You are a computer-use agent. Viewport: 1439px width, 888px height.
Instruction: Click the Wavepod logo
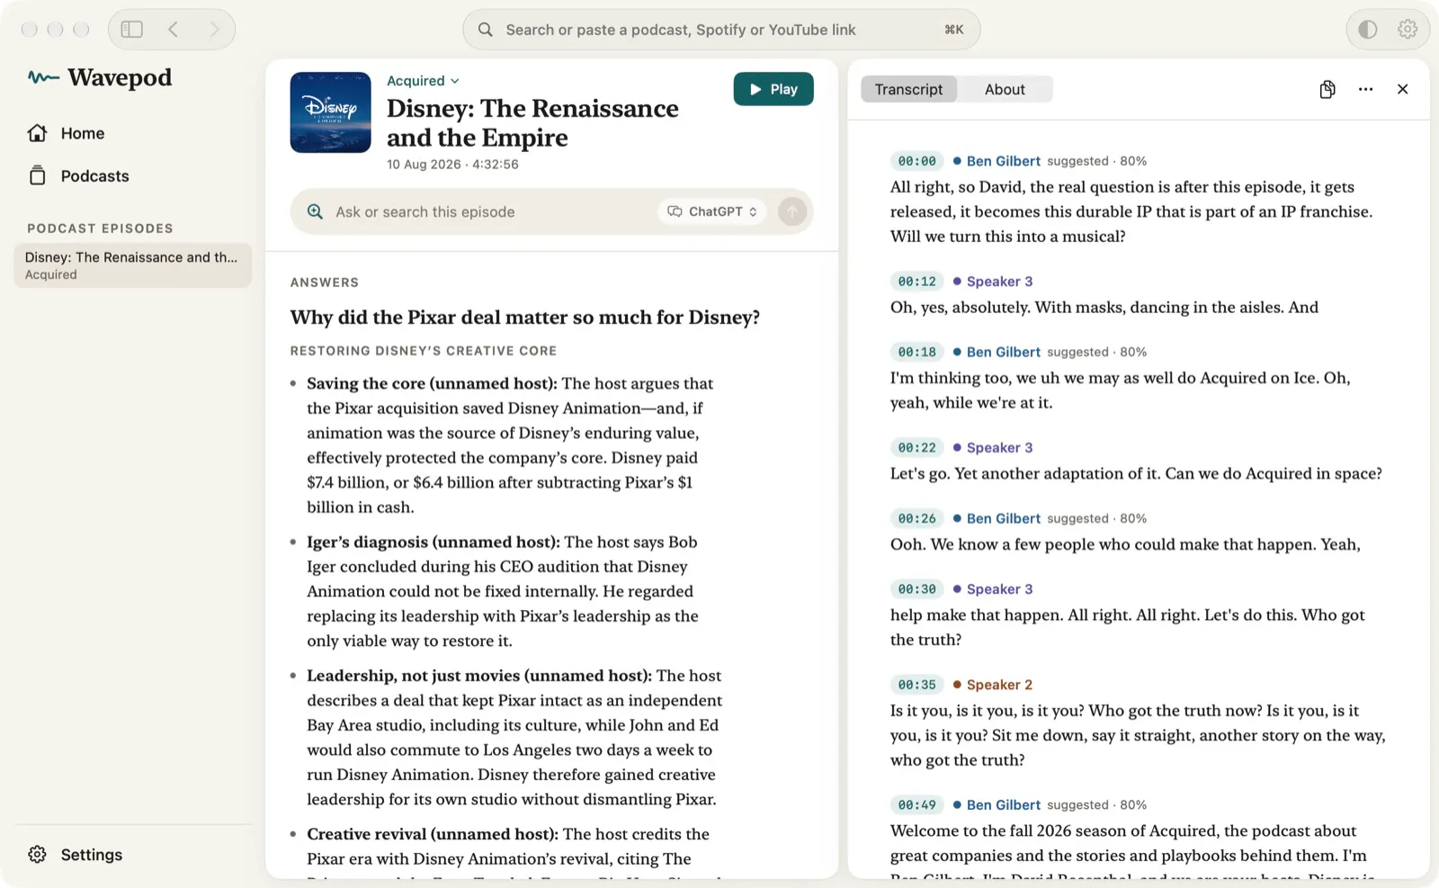tap(100, 77)
